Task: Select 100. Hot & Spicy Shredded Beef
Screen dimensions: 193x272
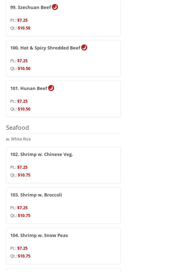Action: point(45,48)
